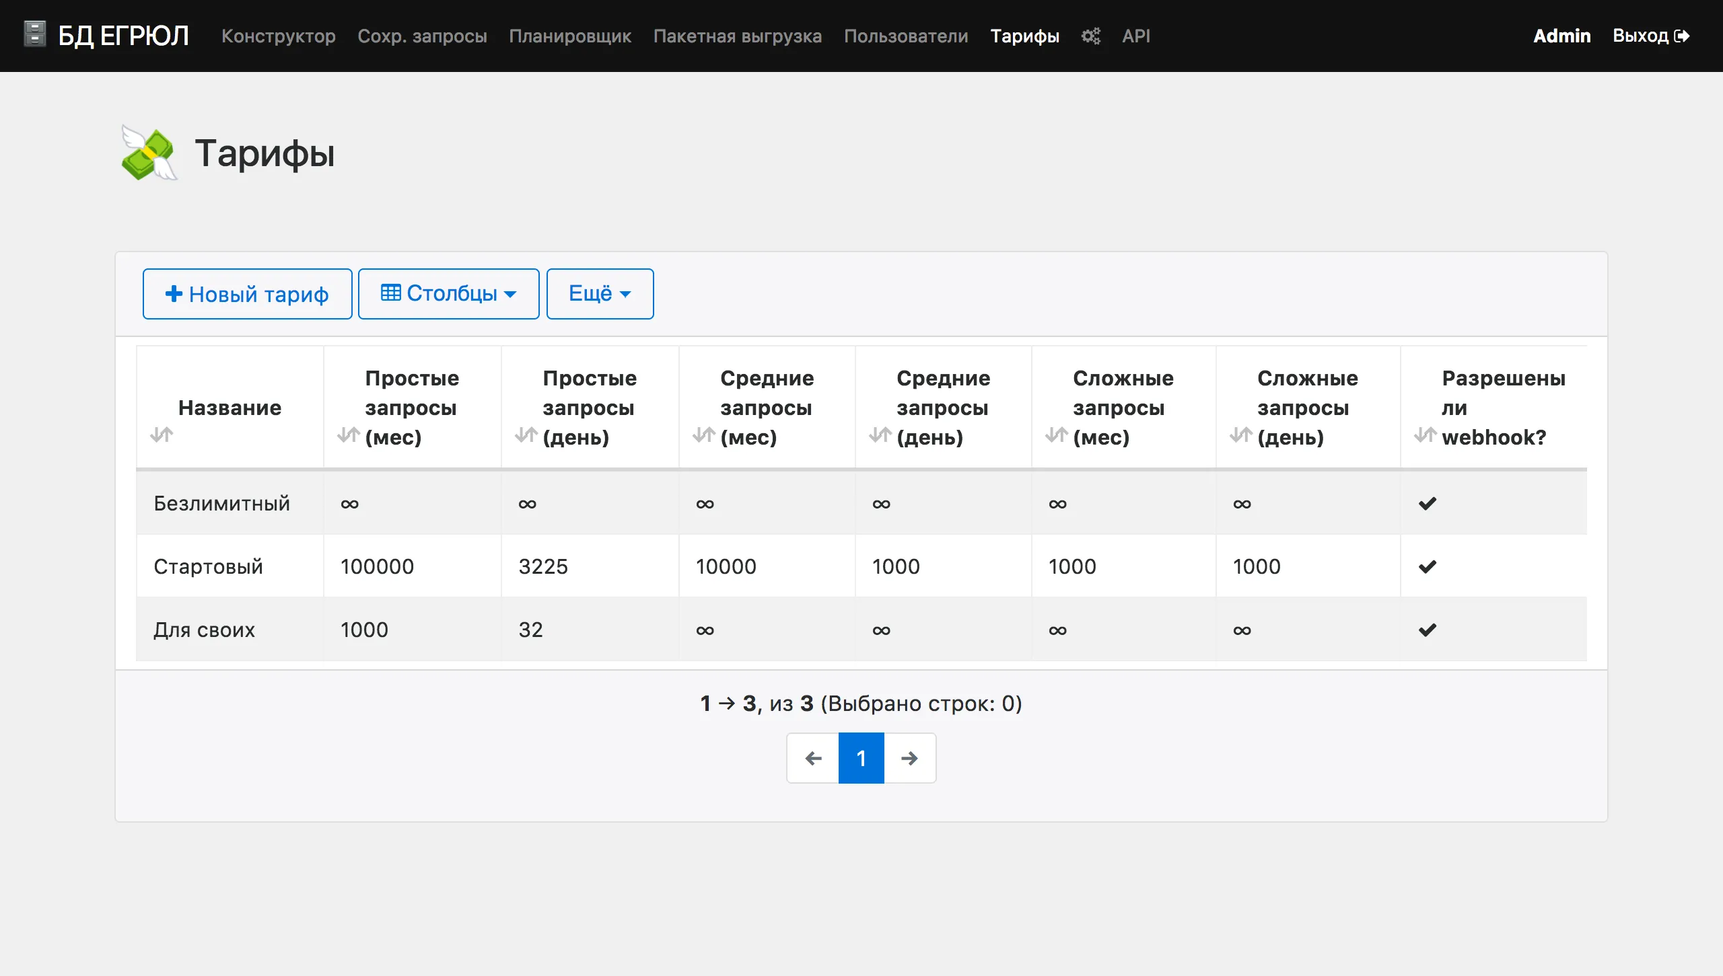
Task: Select page 1 in pagination
Action: [861, 757]
